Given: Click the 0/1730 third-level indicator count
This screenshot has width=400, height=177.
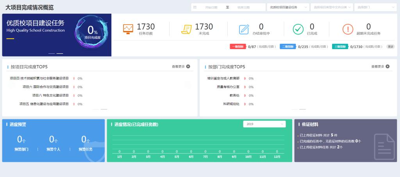Looking at the screenshot, I should point(356,47).
